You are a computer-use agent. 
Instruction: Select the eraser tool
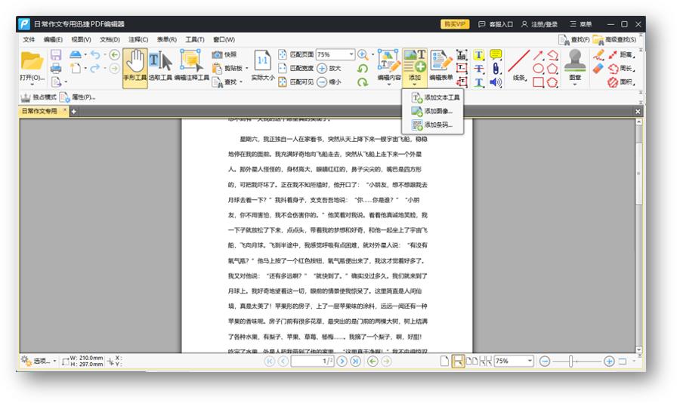pos(598,68)
